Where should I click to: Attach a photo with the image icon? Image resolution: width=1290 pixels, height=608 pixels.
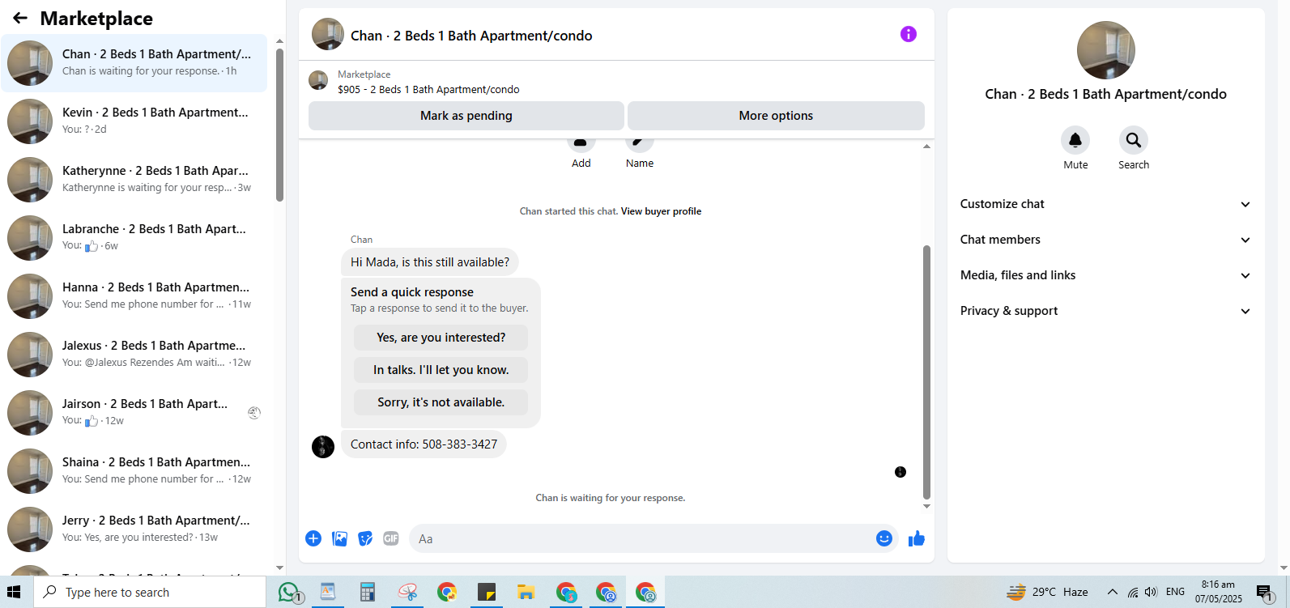339,538
